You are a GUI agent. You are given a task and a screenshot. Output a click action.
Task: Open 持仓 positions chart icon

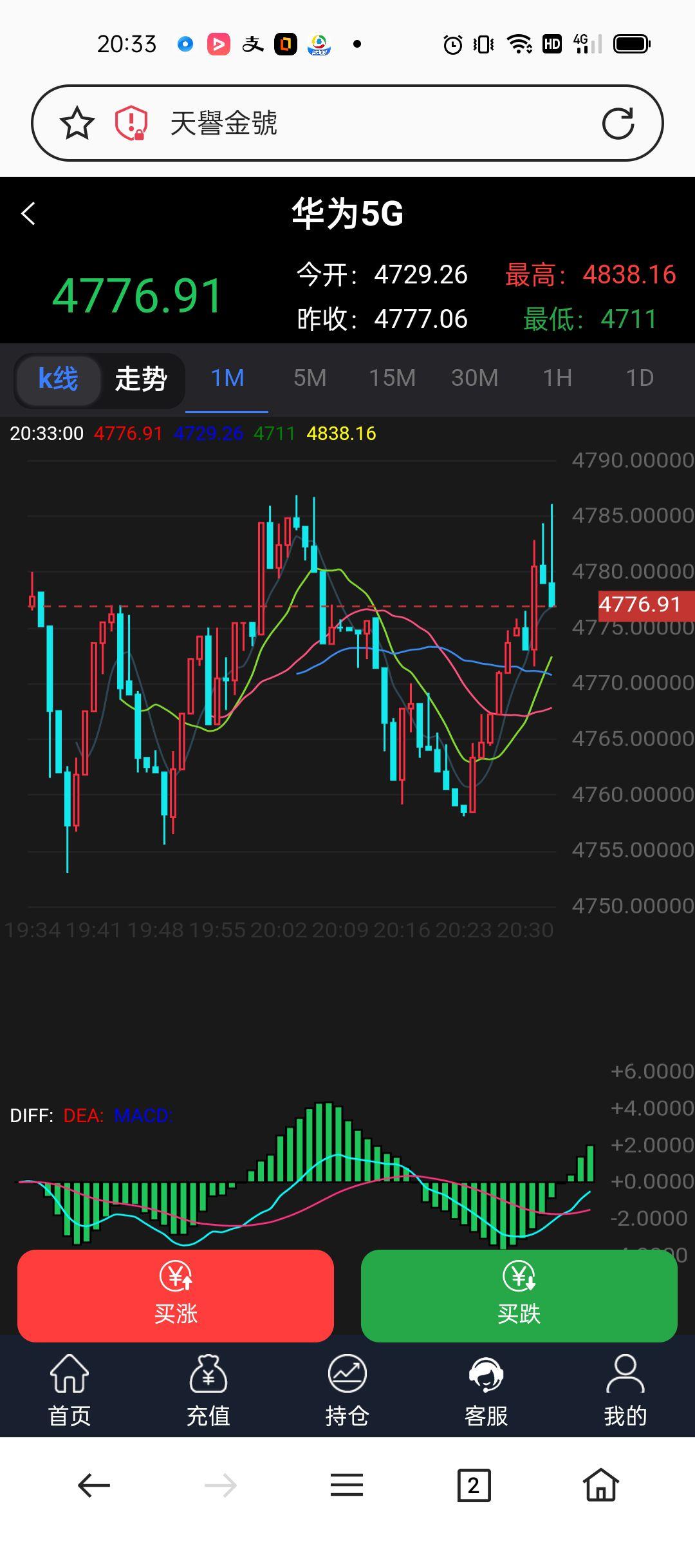coord(347,1390)
